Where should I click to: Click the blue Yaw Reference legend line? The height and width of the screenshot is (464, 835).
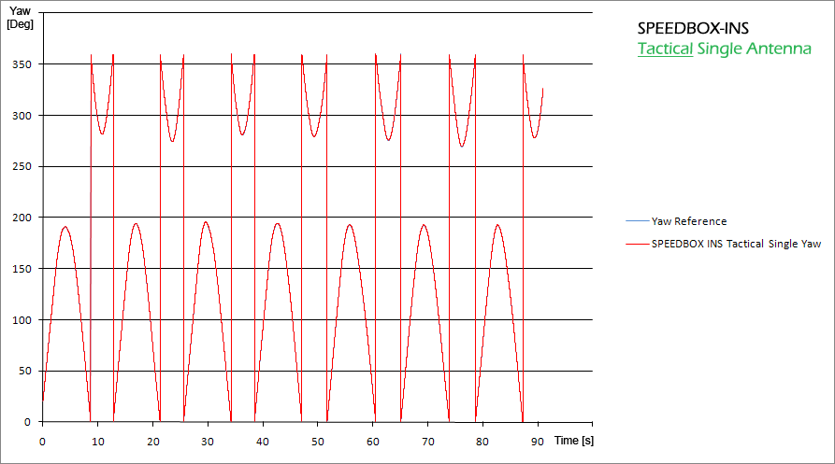[x=636, y=221]
